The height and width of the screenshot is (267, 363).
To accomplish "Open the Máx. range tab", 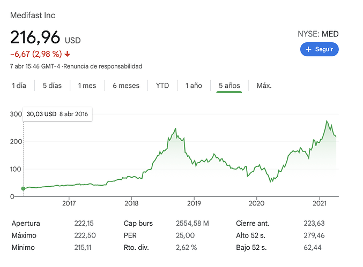I will coord(264,86).
